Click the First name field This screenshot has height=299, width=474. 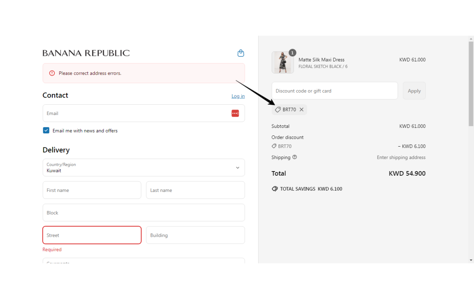click(x=92, y=190)
